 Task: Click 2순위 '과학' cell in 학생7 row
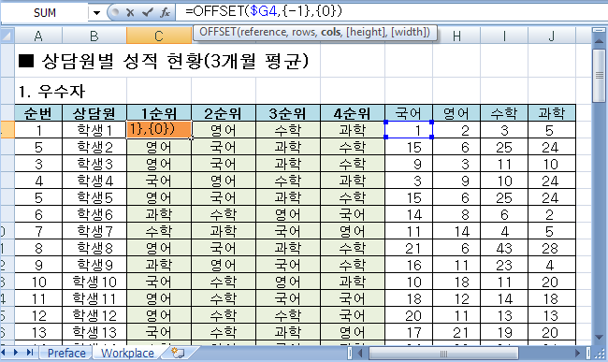tap(224, 231)
